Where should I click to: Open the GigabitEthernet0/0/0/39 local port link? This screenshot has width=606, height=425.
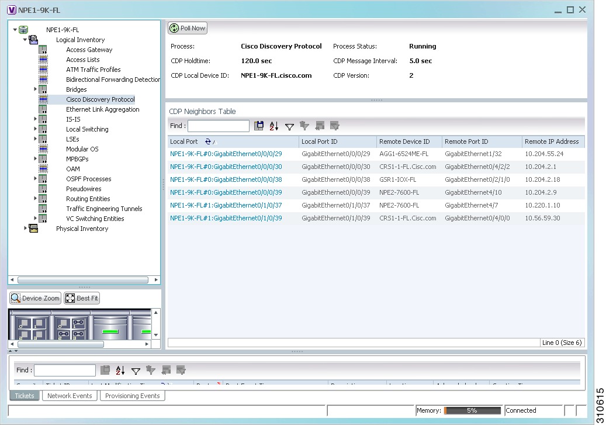(x=226, y=192)
